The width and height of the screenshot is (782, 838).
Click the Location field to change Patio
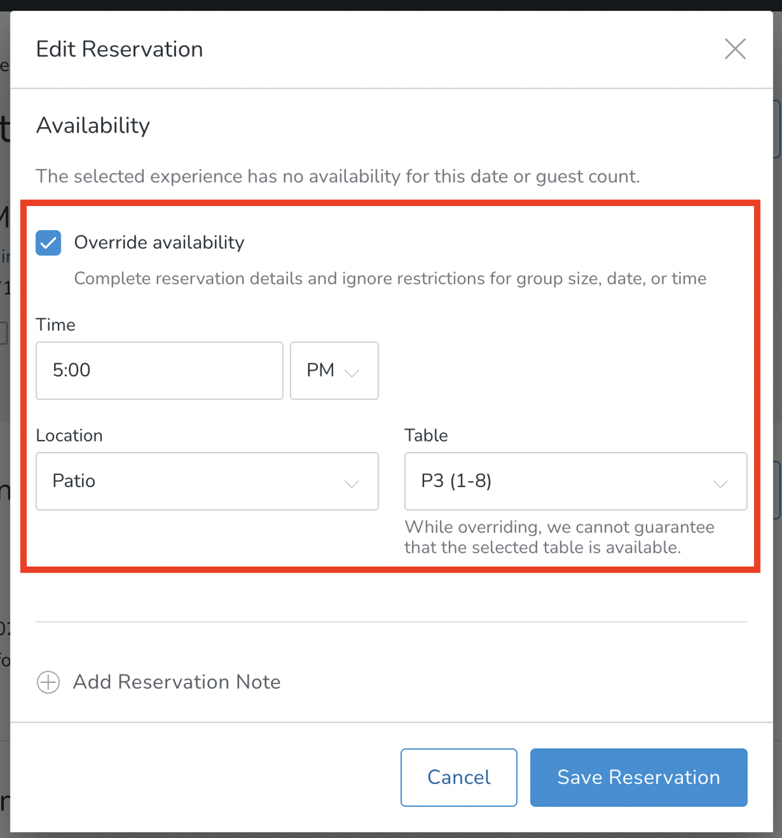coord(207,481)
